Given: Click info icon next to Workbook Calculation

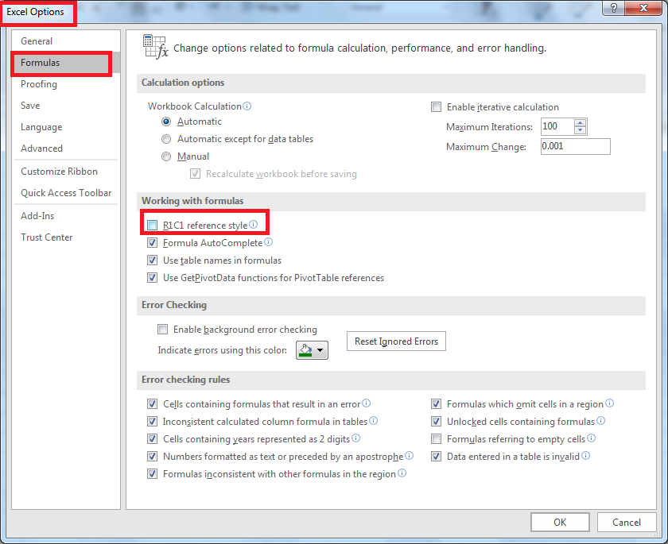Looking at the screenshot, I should pos(247,106).
